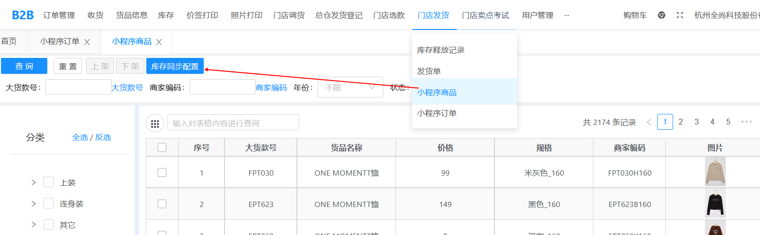Click the browser icon beside 购物车
Viewport: 760px width, 235px height.
pos(661,15)
